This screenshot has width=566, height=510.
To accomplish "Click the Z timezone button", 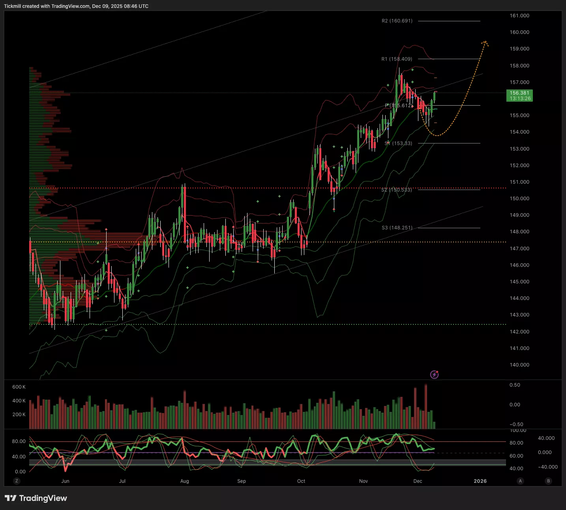I will pyautogui.click(x=17, y=481).
